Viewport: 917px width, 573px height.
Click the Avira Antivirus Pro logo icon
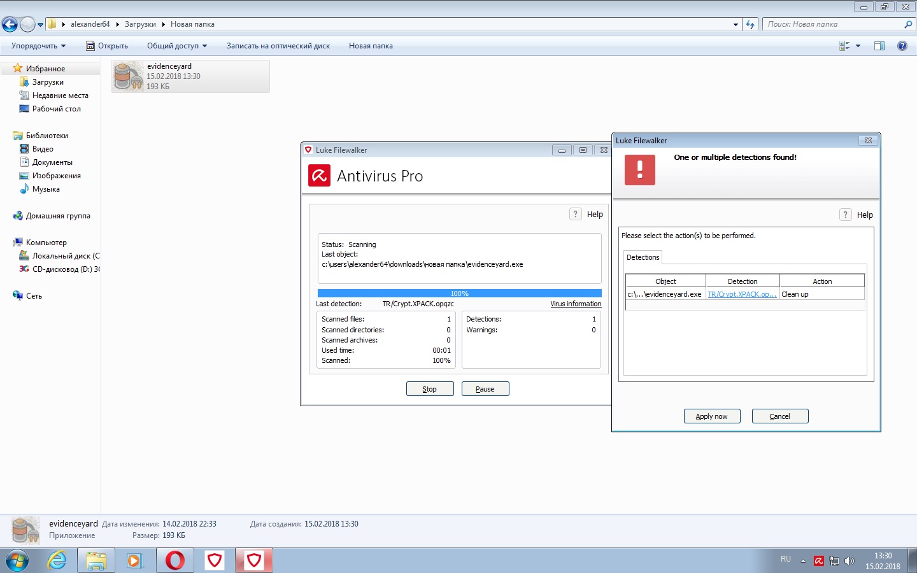[x=319, y=176]
